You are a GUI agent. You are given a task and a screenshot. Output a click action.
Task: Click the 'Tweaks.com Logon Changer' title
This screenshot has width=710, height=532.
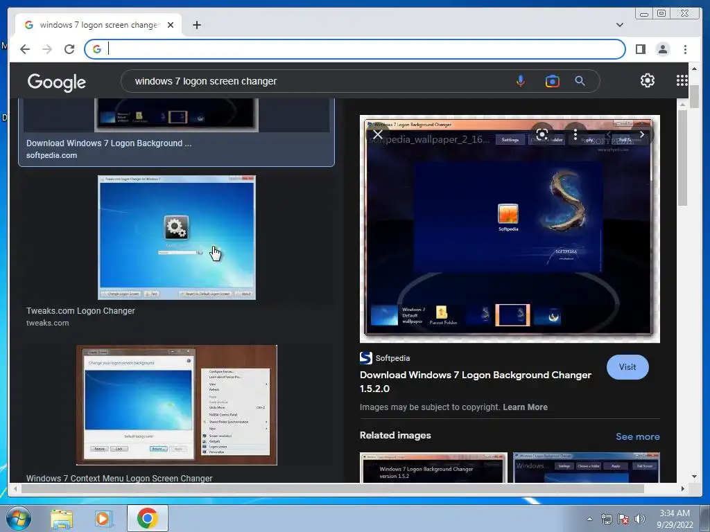(x=80, y=311)
